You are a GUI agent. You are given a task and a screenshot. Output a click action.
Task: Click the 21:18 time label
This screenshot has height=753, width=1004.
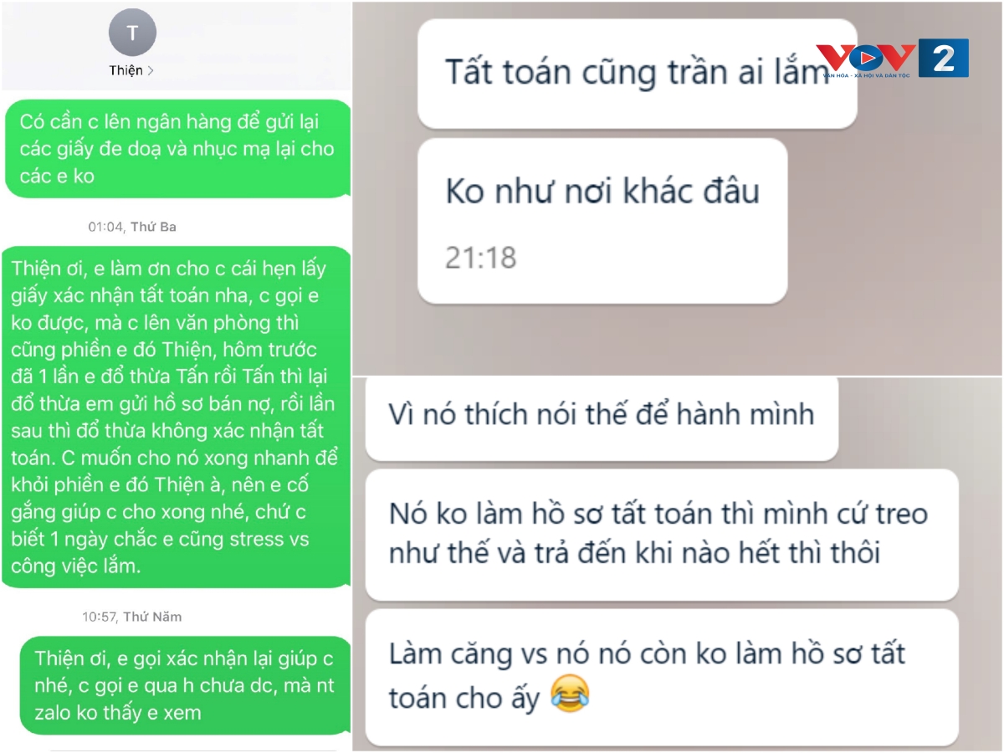[480, 258]
